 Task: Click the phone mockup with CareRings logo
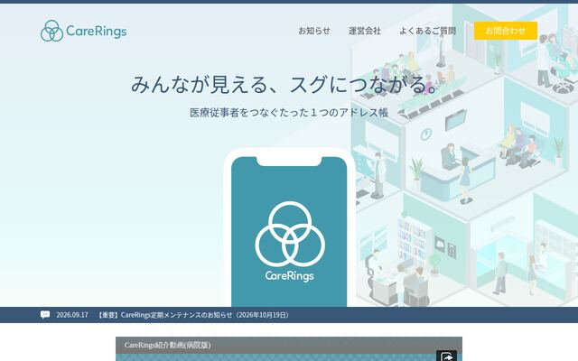point(289,227)
